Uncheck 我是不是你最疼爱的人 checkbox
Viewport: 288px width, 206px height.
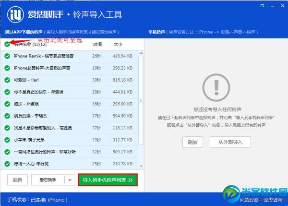pyautogui.click(x=7, y=128)
